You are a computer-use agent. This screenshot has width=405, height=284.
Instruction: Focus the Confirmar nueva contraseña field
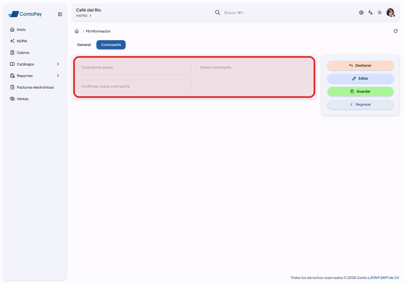tap(135, 86)
